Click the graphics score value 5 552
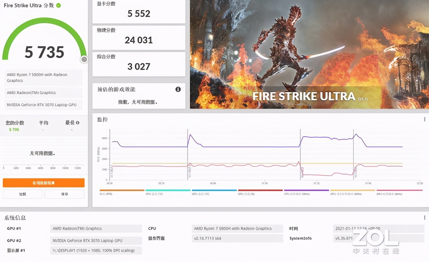 [x=139, y=14]
